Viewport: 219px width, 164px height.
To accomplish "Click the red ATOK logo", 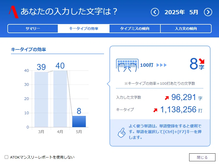I will click(x=13, y=12).
